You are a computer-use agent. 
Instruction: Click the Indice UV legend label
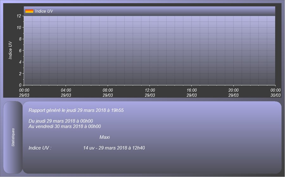pos(44,11)
